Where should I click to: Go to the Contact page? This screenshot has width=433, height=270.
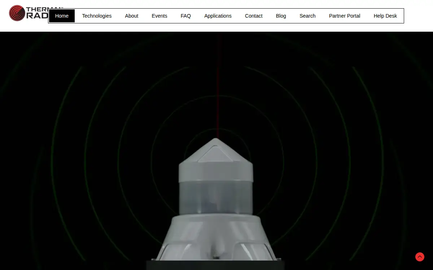pos(254,16)
